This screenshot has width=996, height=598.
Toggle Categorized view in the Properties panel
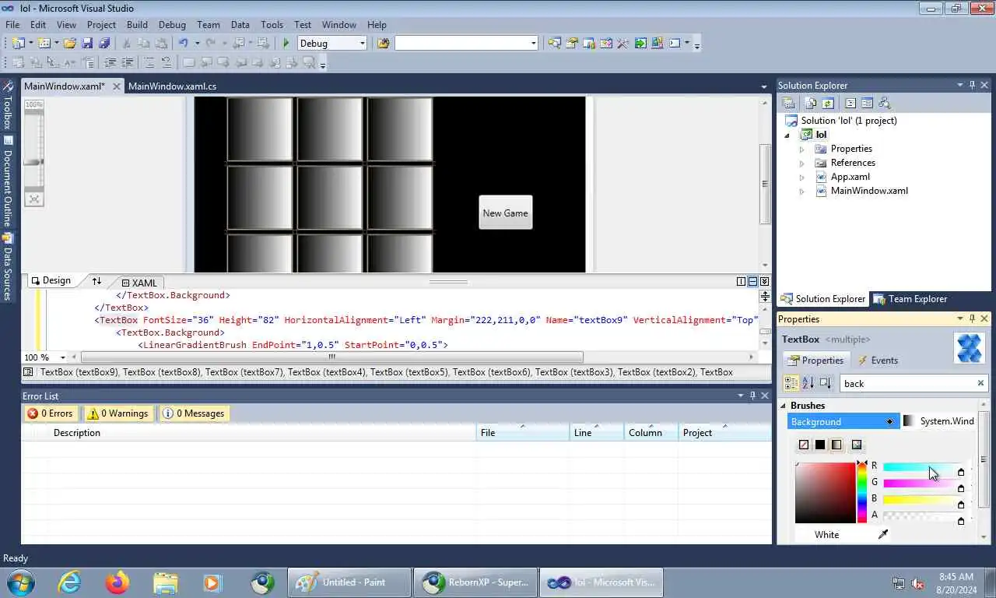(x=791, y=383)
